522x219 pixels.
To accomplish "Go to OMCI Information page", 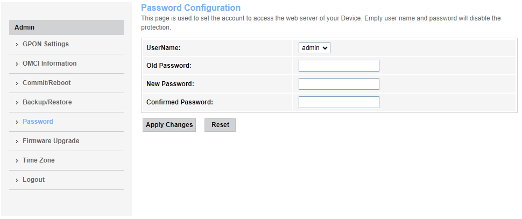I will [49, 63].
